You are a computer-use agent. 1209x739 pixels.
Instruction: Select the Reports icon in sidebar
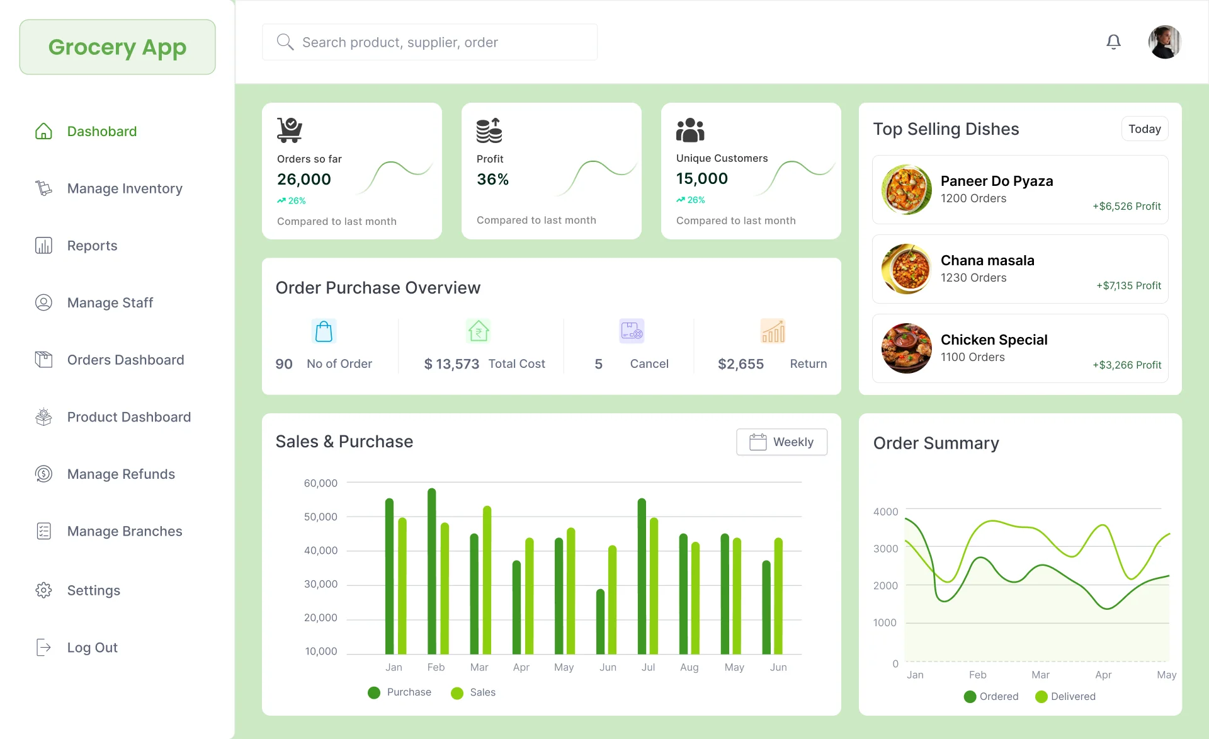point(43,245)
